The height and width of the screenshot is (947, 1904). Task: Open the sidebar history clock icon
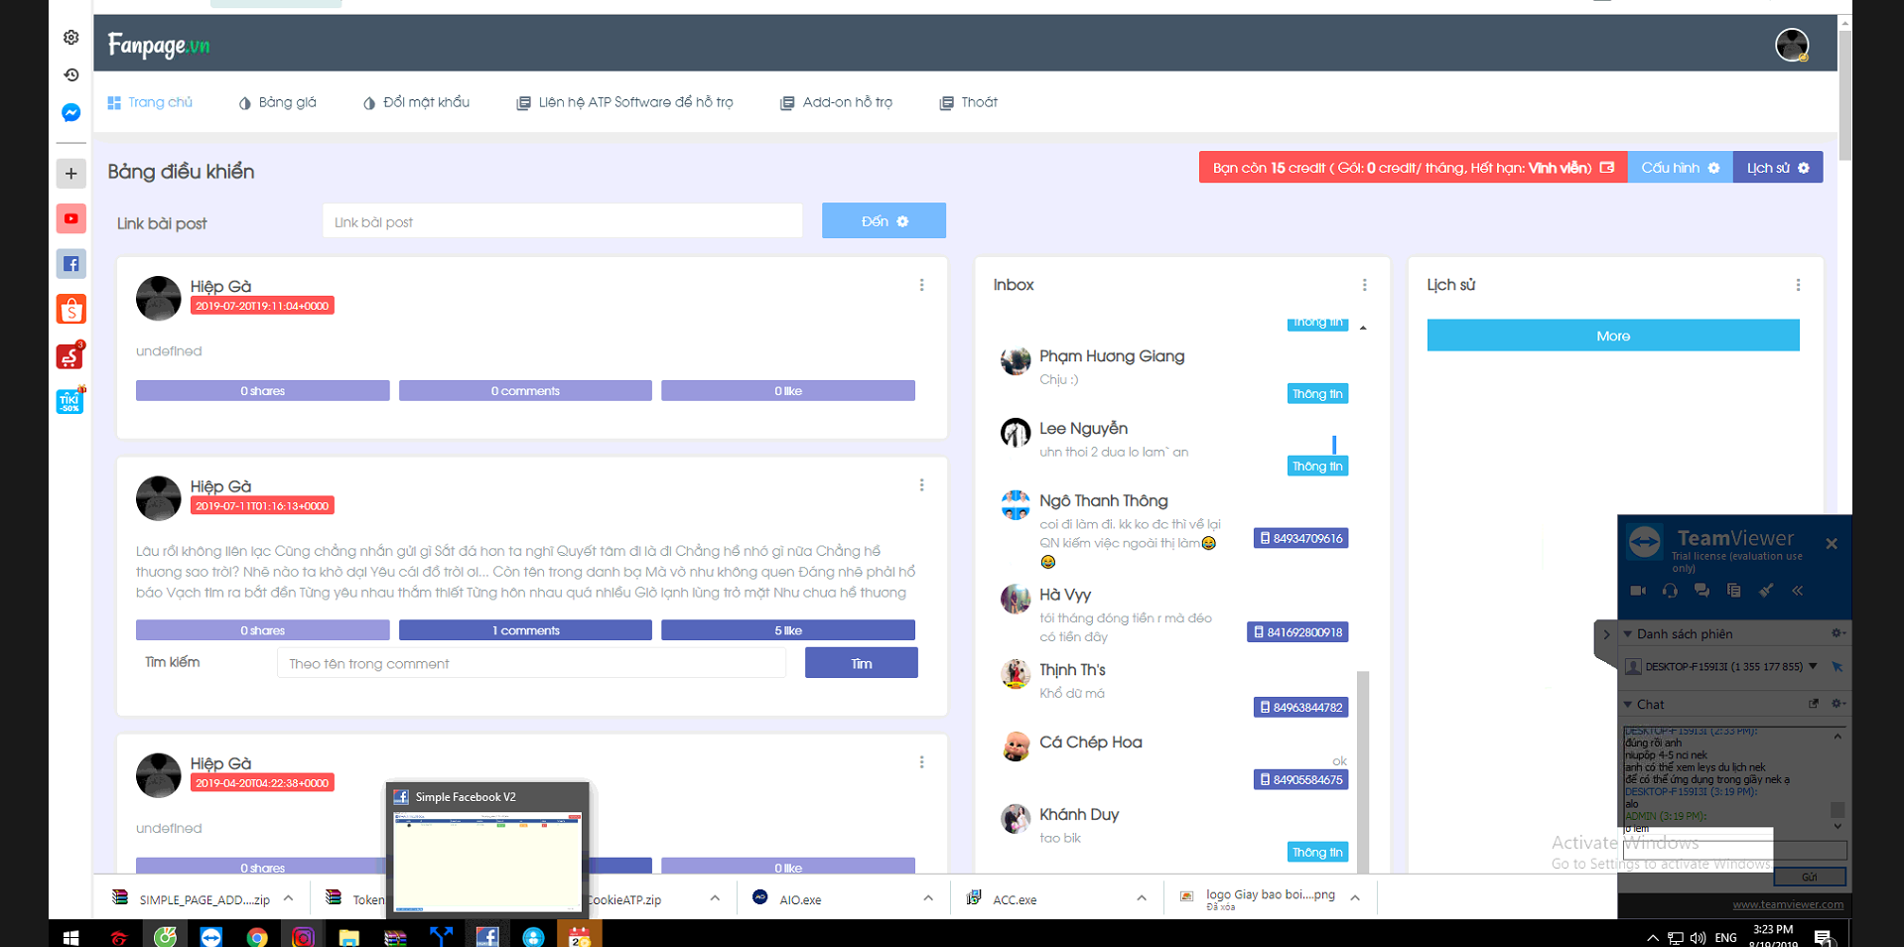coord(71,75)
